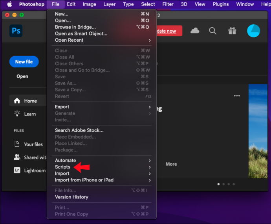Screen dimensions: 271x224
Task: Expand the Automate submenu arrow
Action: tap(150, 161)
